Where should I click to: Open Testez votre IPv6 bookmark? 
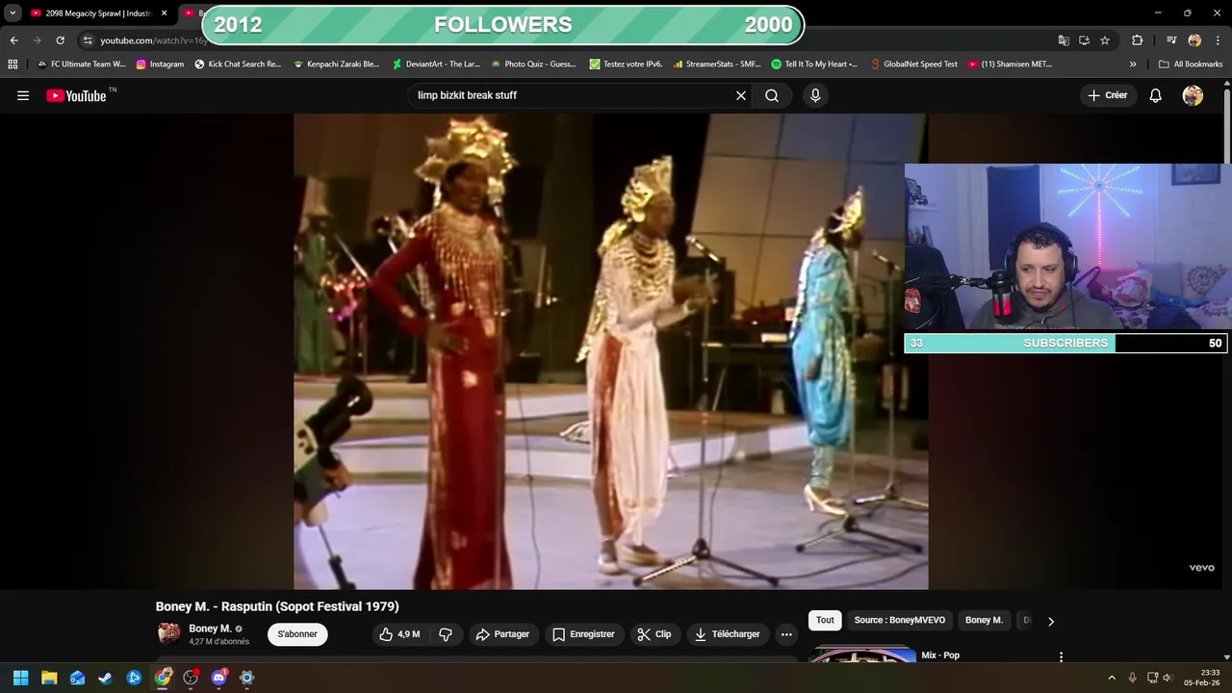point(626,64)
